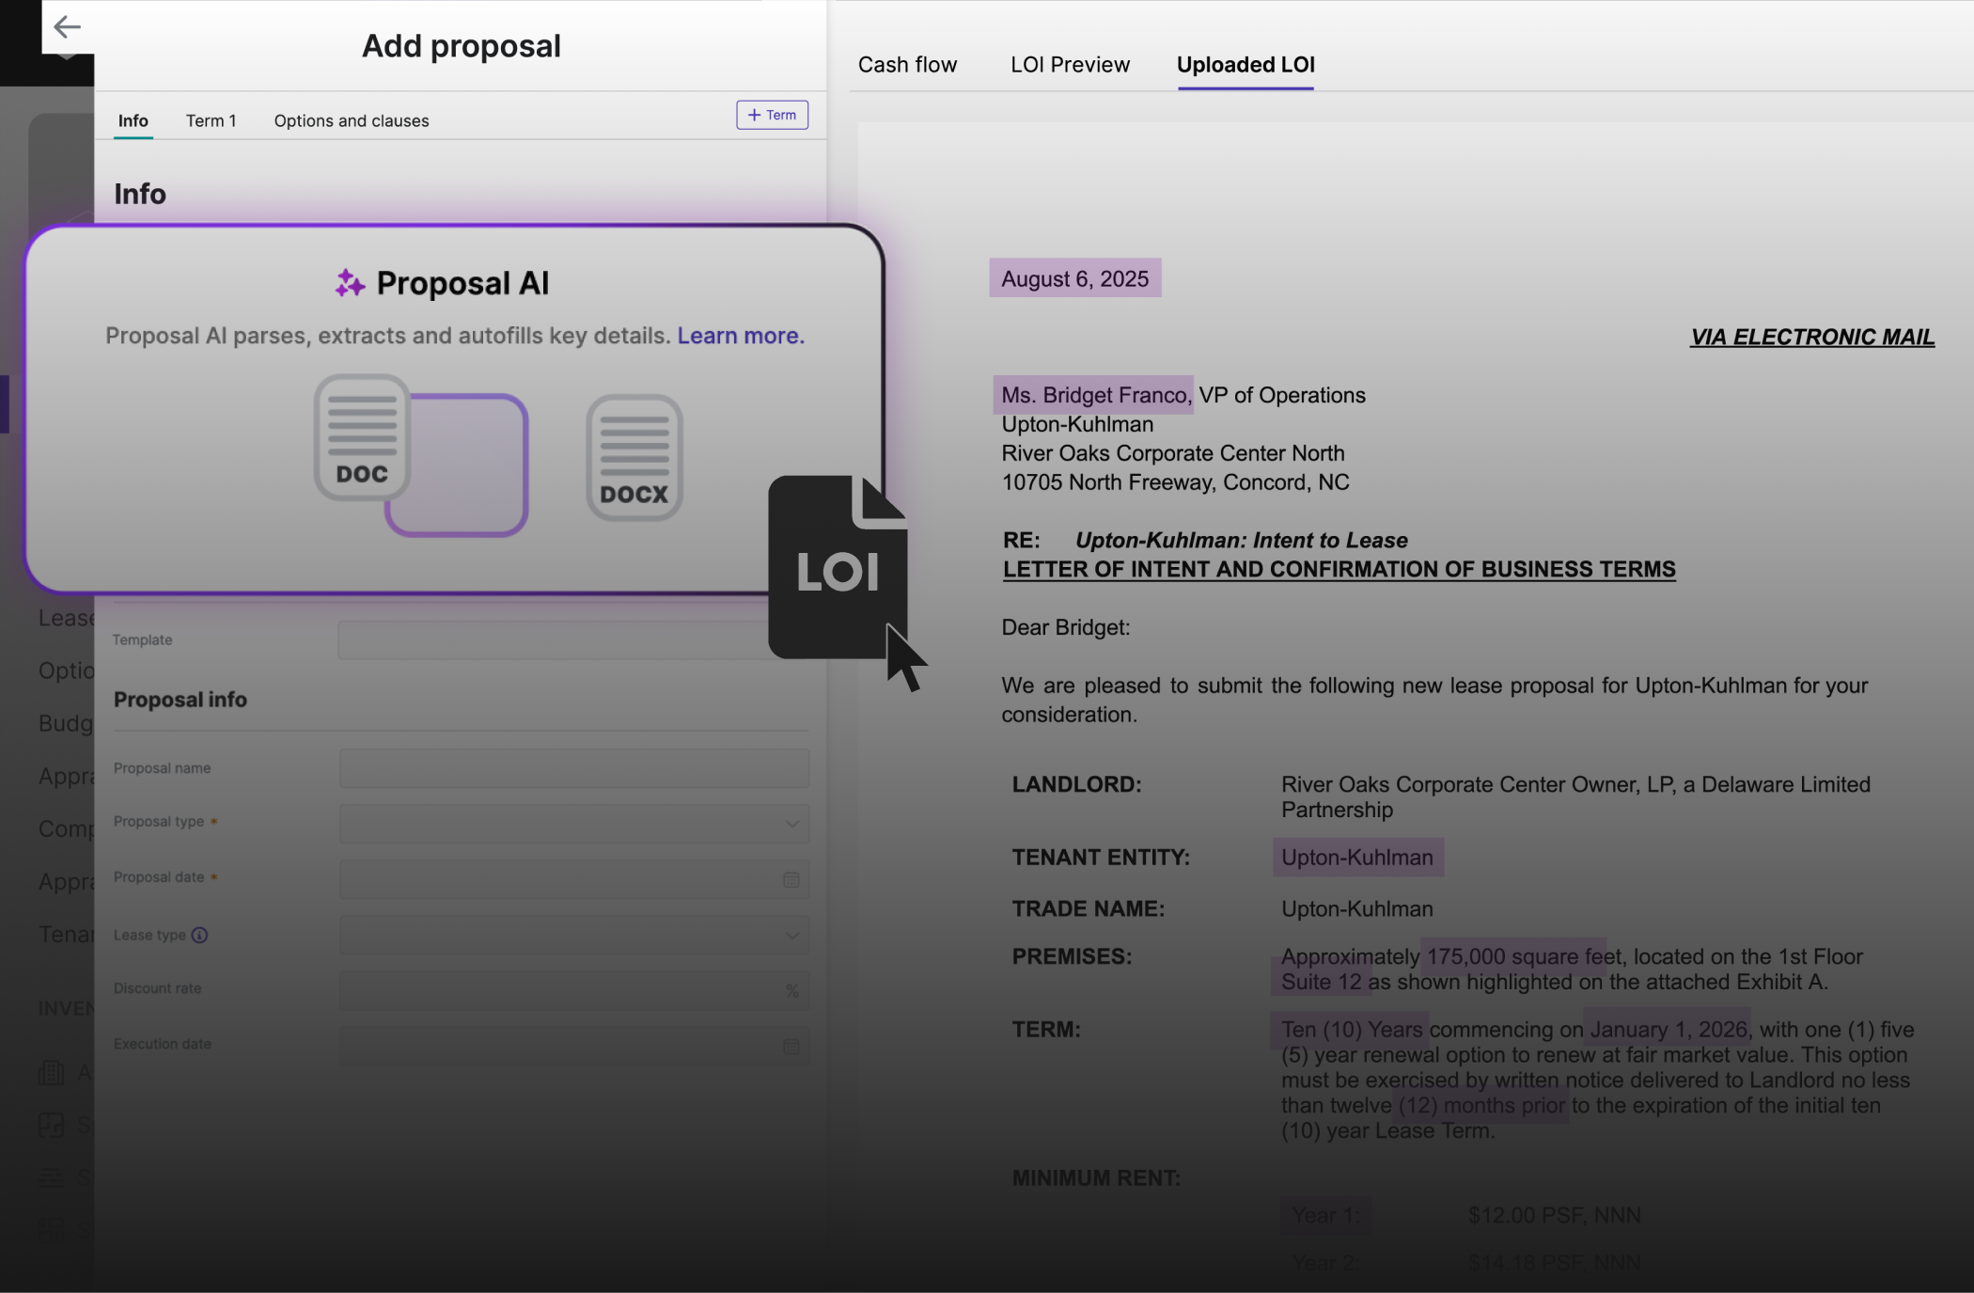
Task: Open the Template selection field
Action: 555,640
